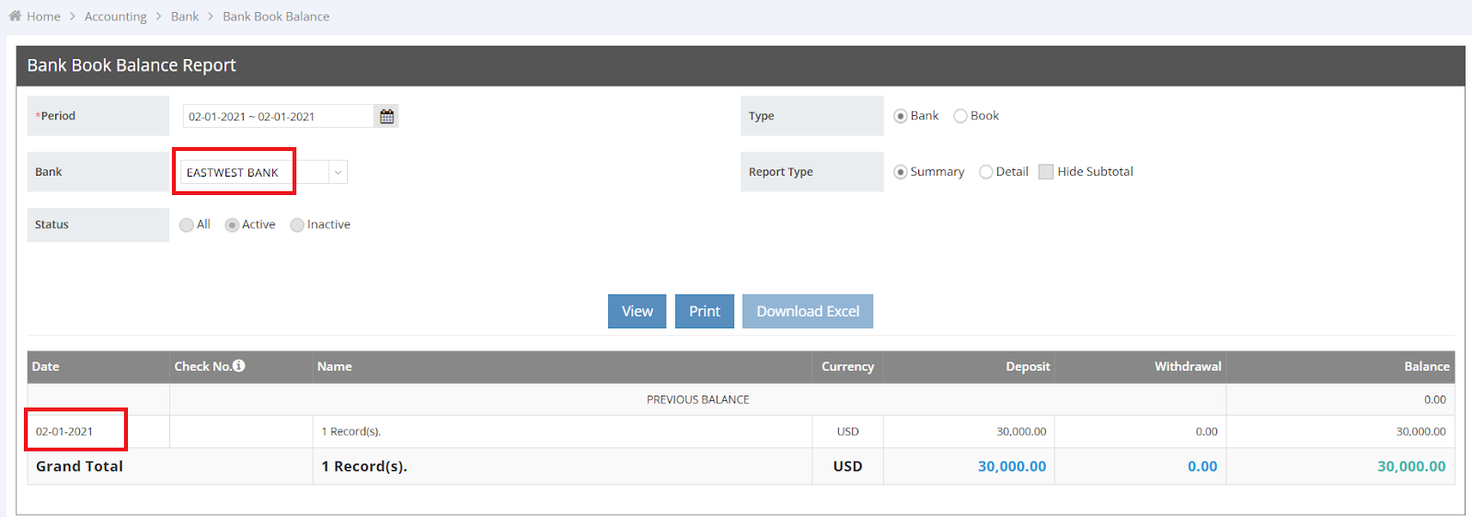Set Status to All
The width and height of the screenshot is (1472, 517).
(x=187, y=224)
